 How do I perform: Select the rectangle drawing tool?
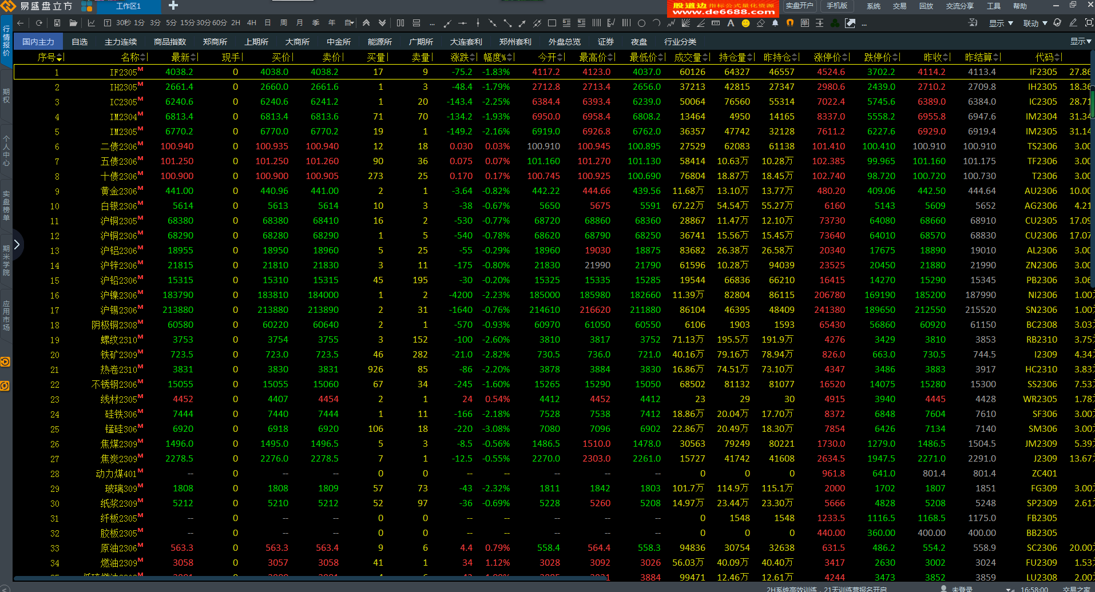pyautogui.click(x=552, y=23)
